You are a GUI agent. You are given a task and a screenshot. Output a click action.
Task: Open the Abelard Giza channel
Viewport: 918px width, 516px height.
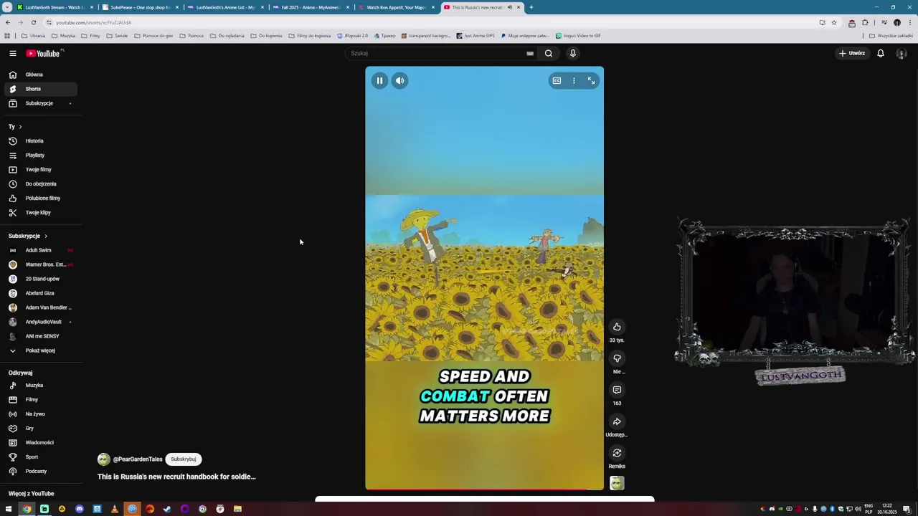[x=40, y=293]
